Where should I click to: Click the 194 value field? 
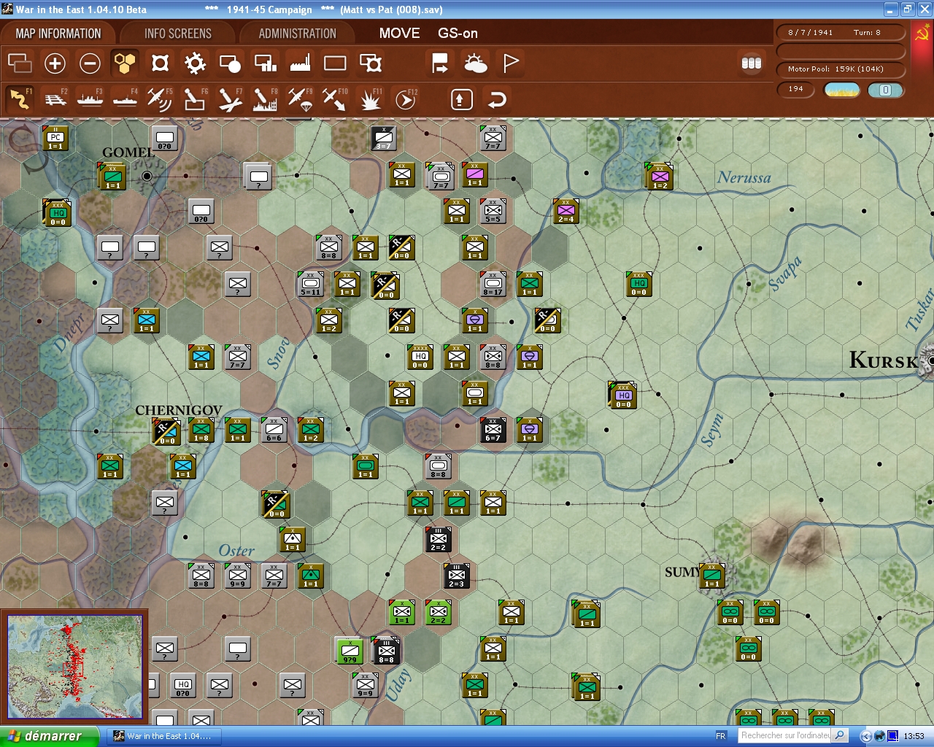click(797, 90)
